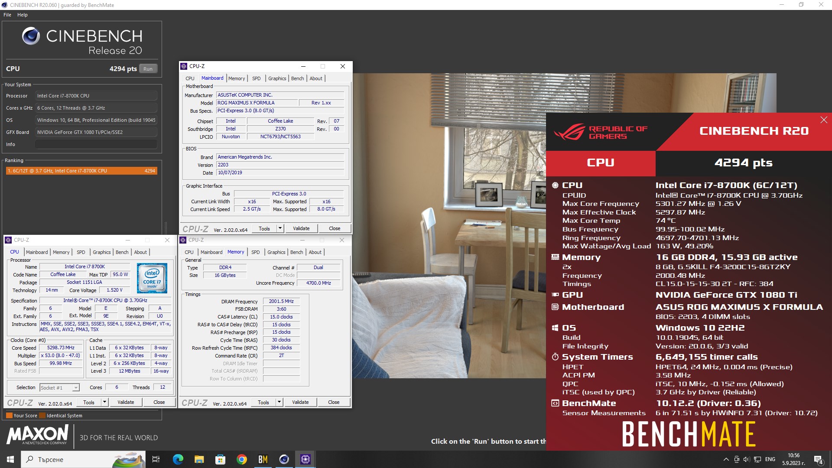Open Tools dropdown arrow in the Mainboard CPU-Z window
The width and height of the screenshot is (832, 468).
click(280, 228)
